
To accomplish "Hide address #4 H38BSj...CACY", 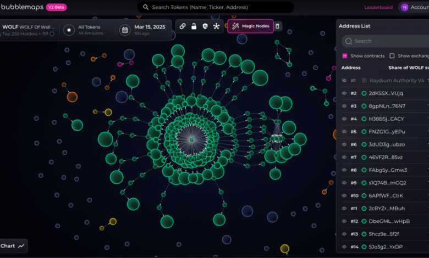I will [344, 119].
